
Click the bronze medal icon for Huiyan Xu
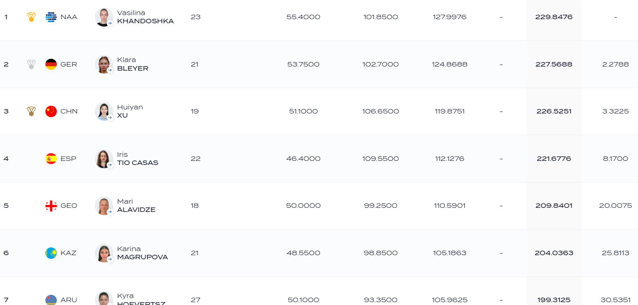(31, 111)
